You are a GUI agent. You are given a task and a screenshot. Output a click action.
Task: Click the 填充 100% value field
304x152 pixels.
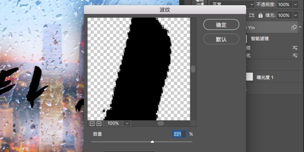click(285, 15)
